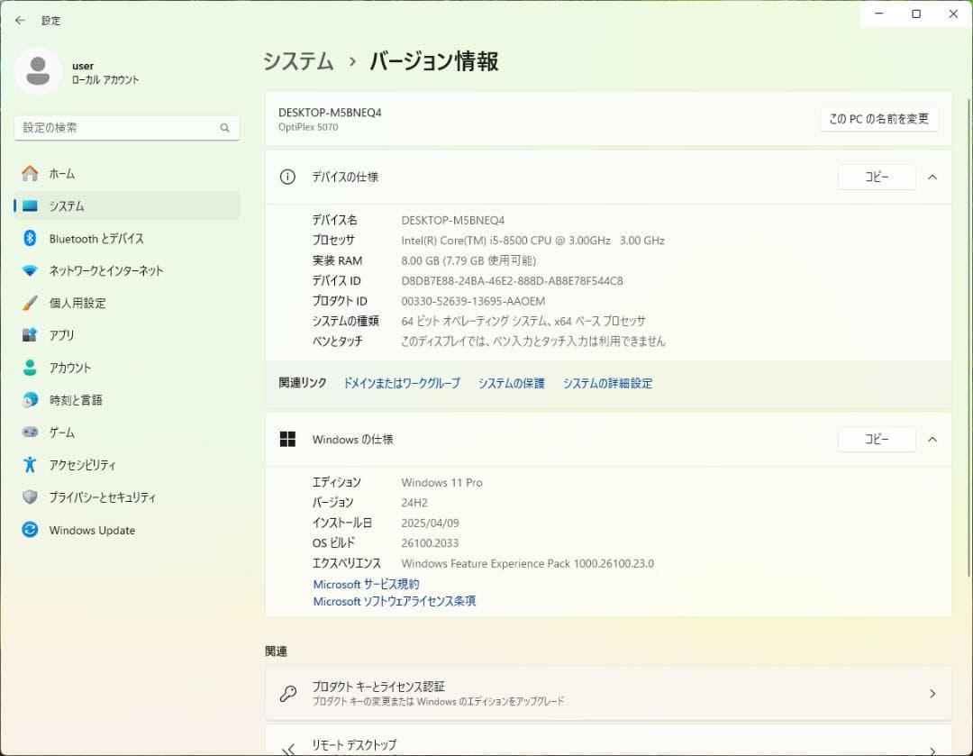Click the Windows 11 Pro edition text
The height and width of the screenshot is (756, 973).
[441, 482]
